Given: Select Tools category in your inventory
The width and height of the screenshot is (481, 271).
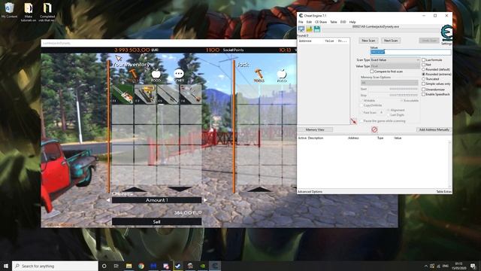Looking at the screenshot, I should pos(133,75).
